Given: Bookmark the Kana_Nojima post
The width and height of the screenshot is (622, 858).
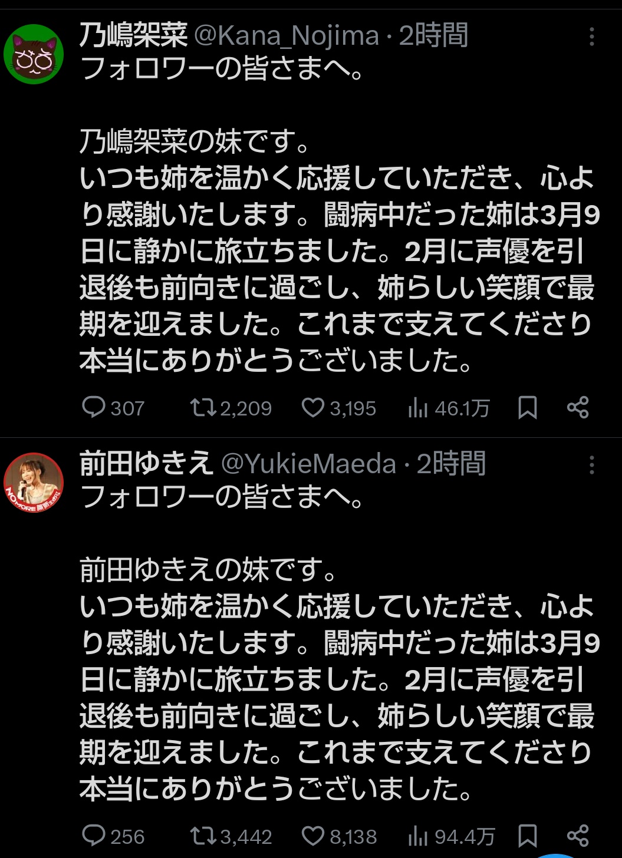Looking at the screenshot, I should point(528,408).
